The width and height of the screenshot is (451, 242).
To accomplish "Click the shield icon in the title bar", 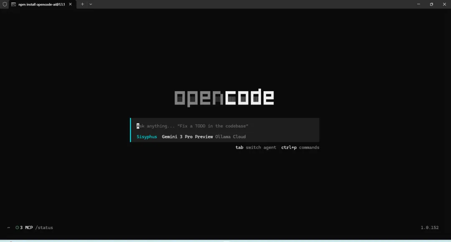I will 5,4.
